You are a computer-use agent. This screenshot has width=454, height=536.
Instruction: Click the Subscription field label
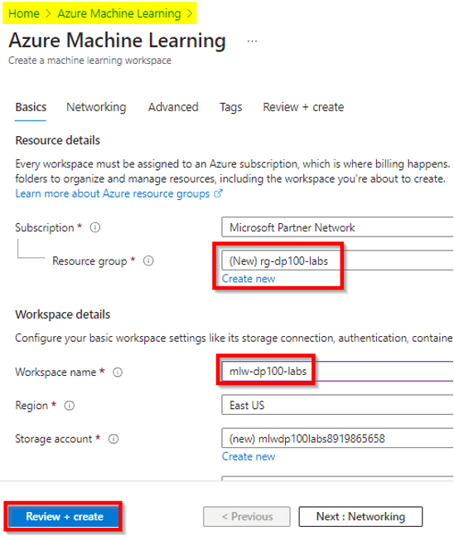pos(45,227)
